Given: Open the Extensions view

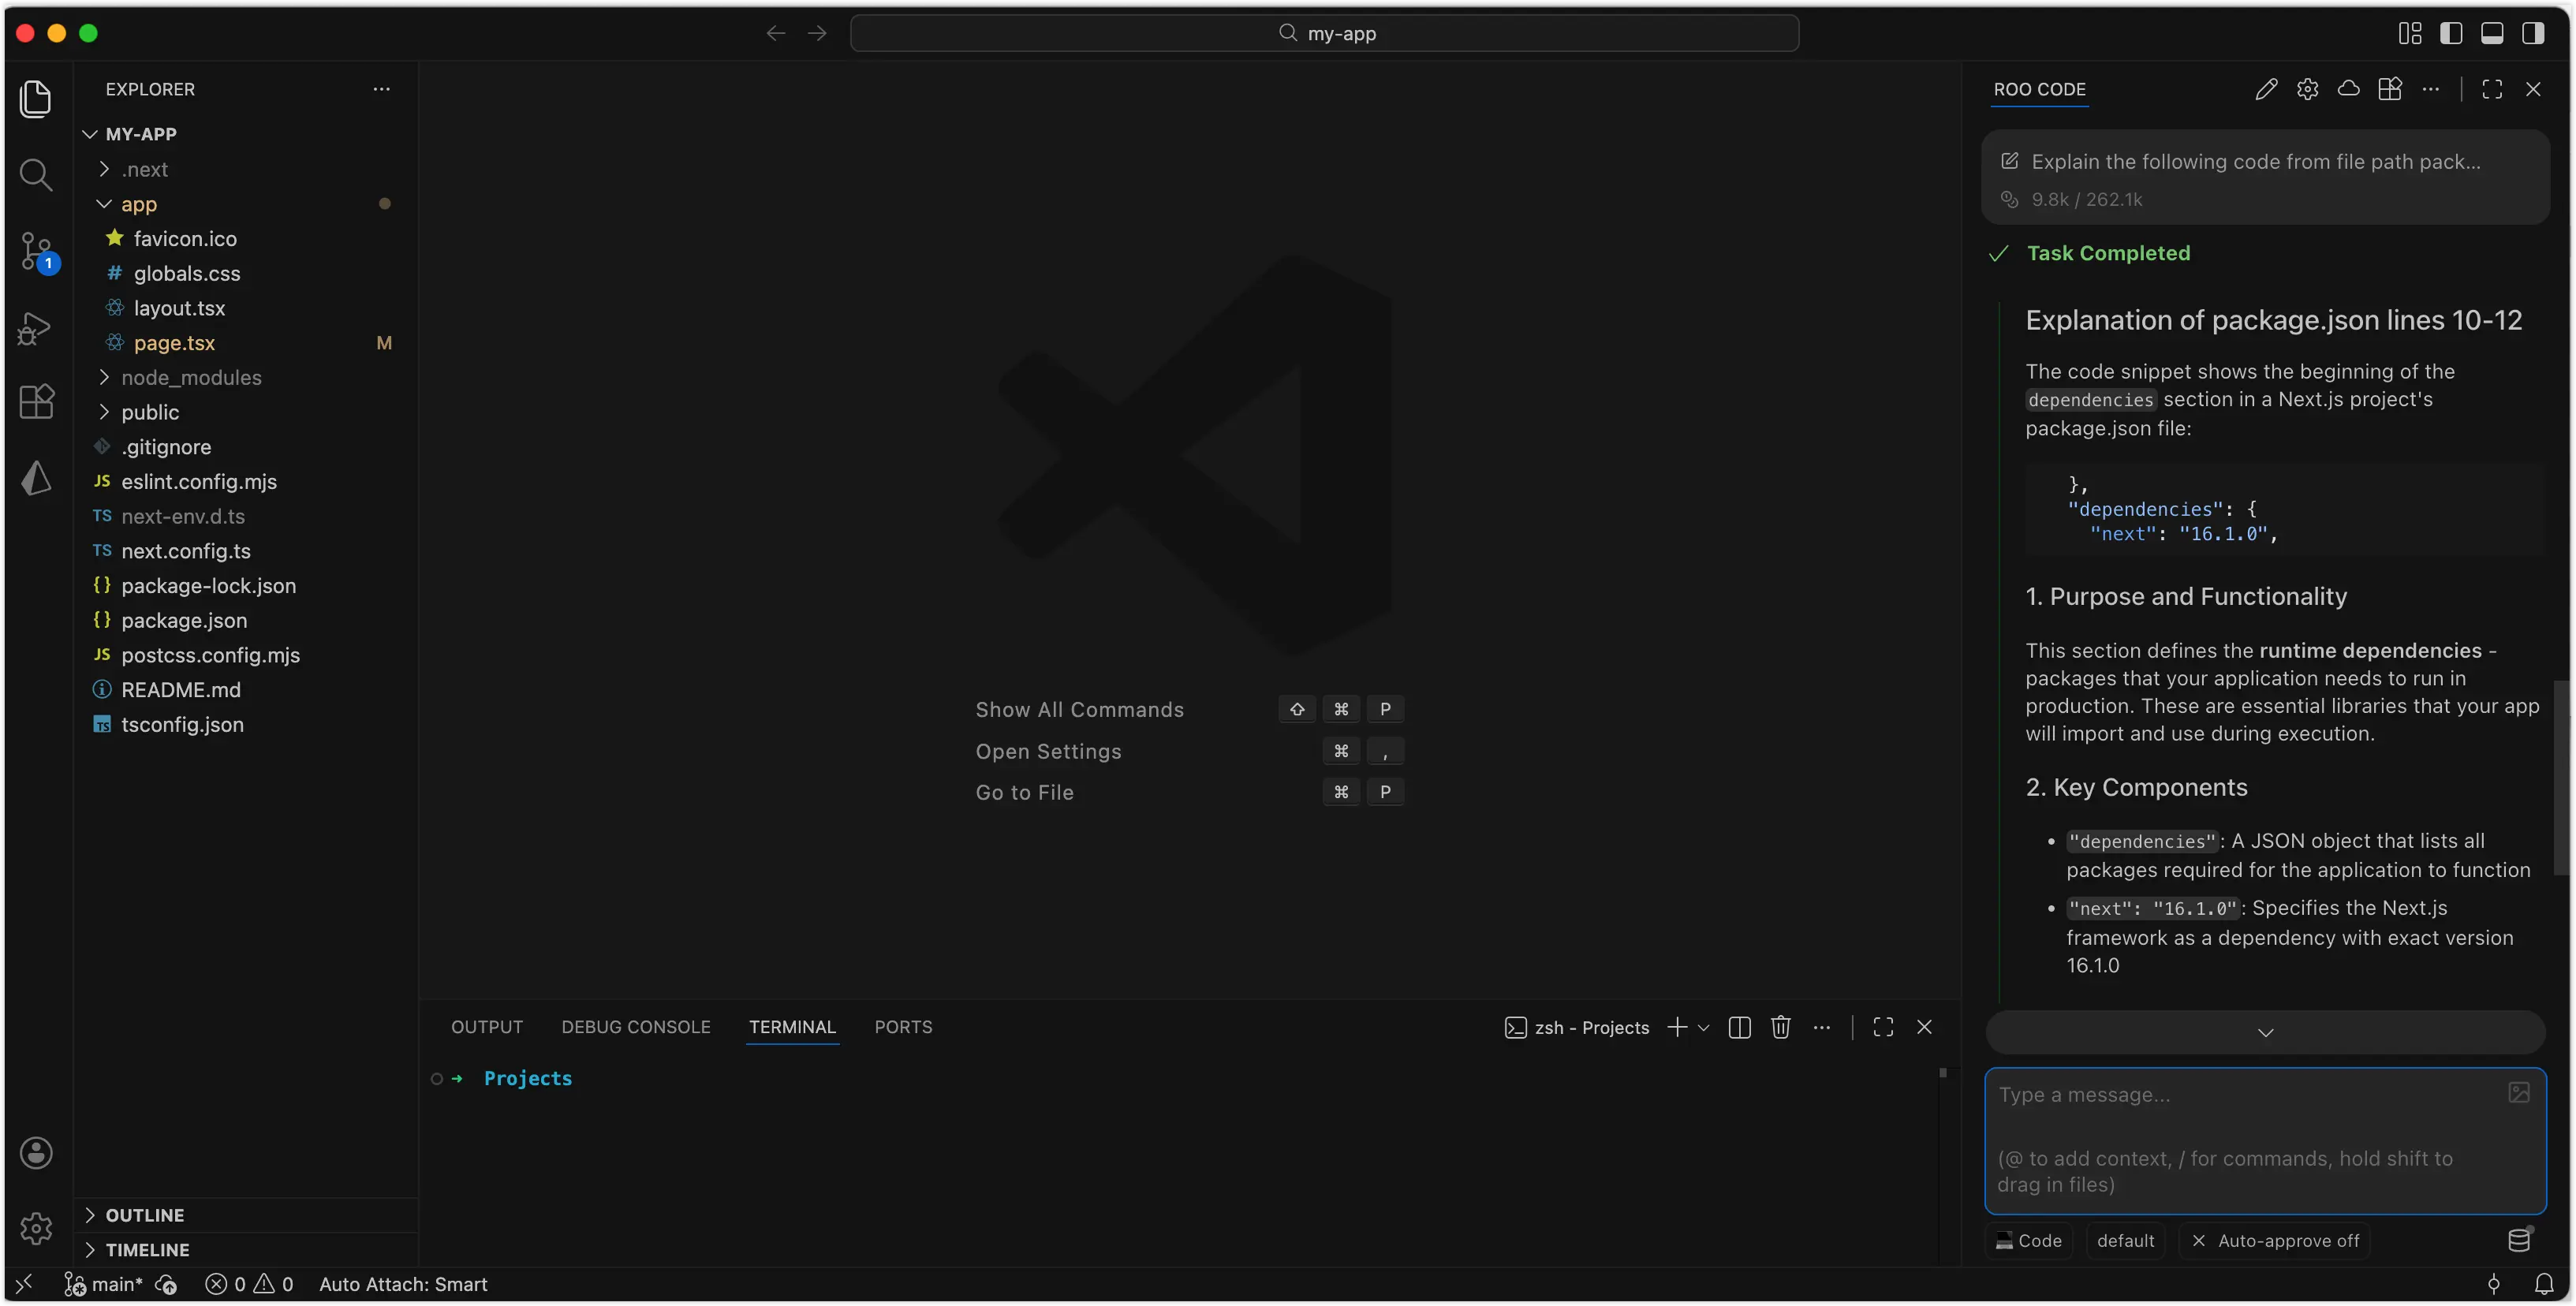Looking at the screenshot, I should 36,402.
